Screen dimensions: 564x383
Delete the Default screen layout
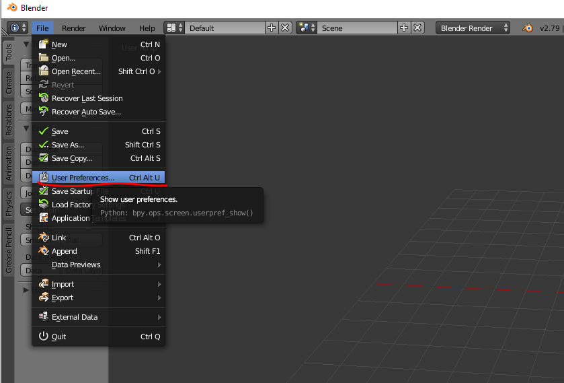pos(285,28)
